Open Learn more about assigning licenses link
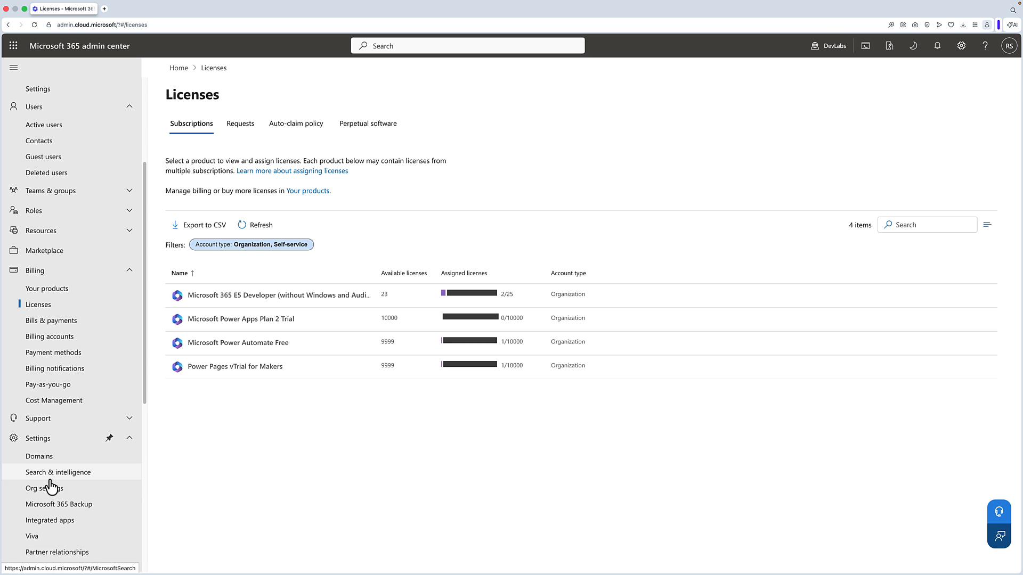 (292, 171)
